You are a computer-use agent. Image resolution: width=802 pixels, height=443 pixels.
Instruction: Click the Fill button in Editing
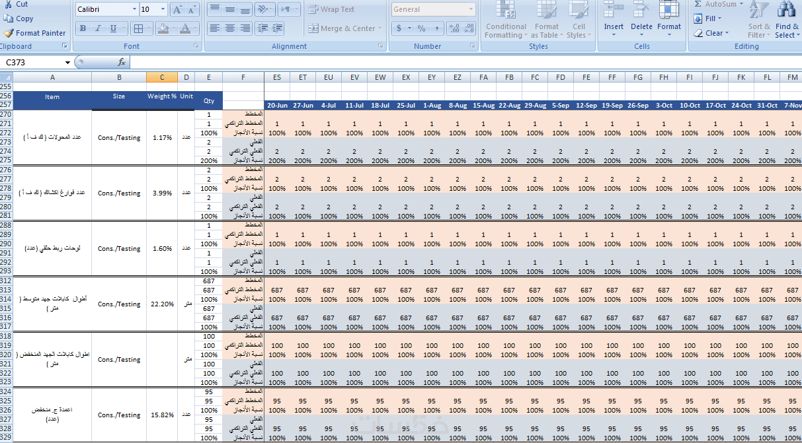point(707,18)
